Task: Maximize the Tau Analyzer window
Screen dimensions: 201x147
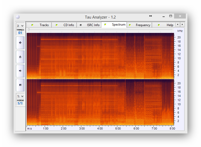Action: point(171,16)
